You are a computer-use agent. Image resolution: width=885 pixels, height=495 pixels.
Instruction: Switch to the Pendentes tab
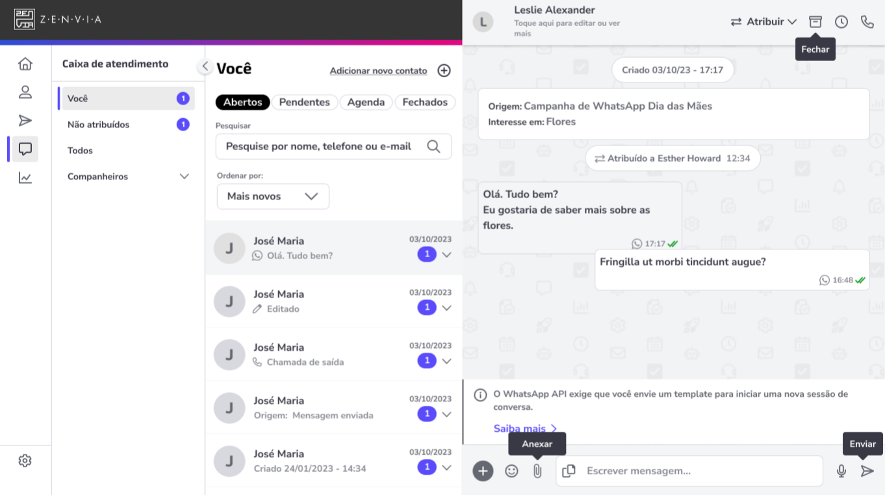click(x=305, y=102)
